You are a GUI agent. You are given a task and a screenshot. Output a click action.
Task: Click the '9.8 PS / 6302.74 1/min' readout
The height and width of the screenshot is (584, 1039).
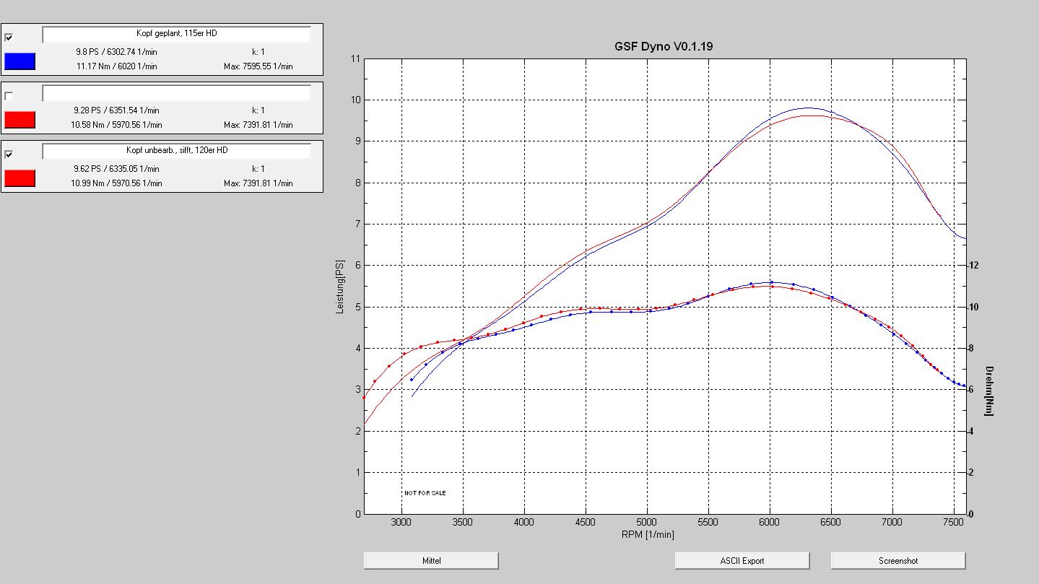pyautogui.click(x=116, y=52)
